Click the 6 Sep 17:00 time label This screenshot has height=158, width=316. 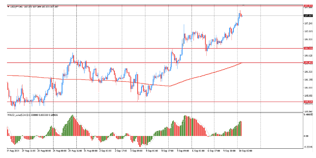214,151
